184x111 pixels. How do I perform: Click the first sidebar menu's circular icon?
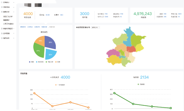2,2
